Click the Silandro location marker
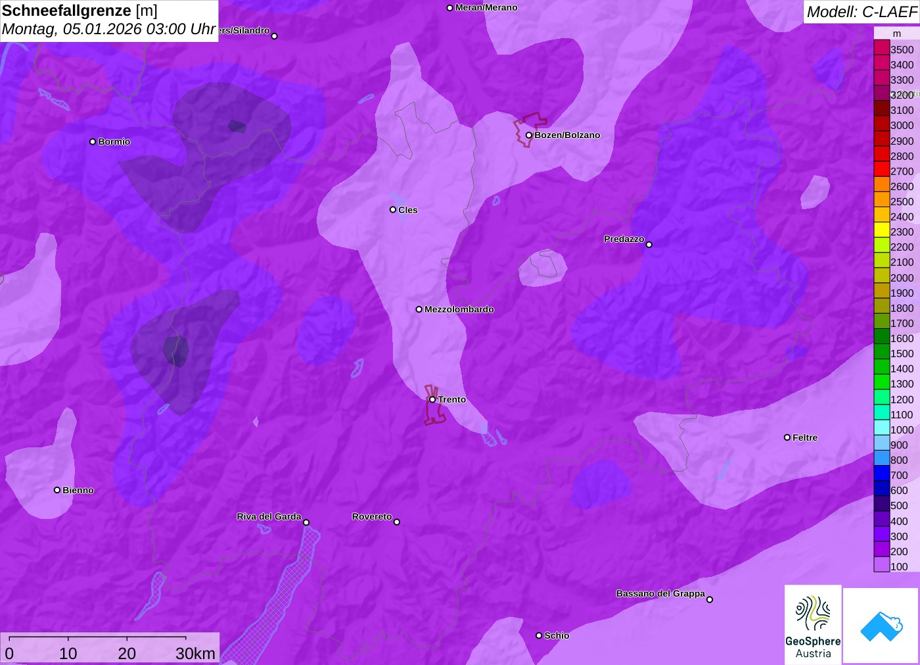This screenshot has width=920, height=665. 275,36
